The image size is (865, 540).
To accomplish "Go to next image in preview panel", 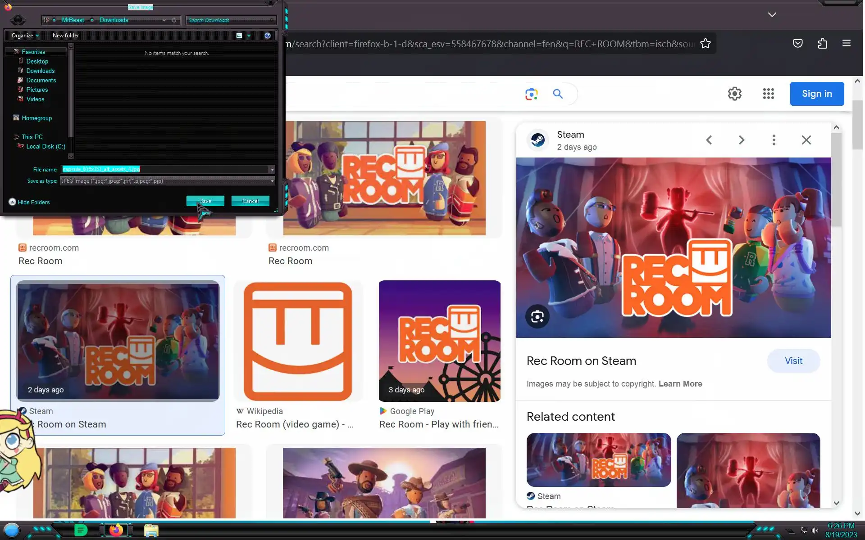I will 742,140.
